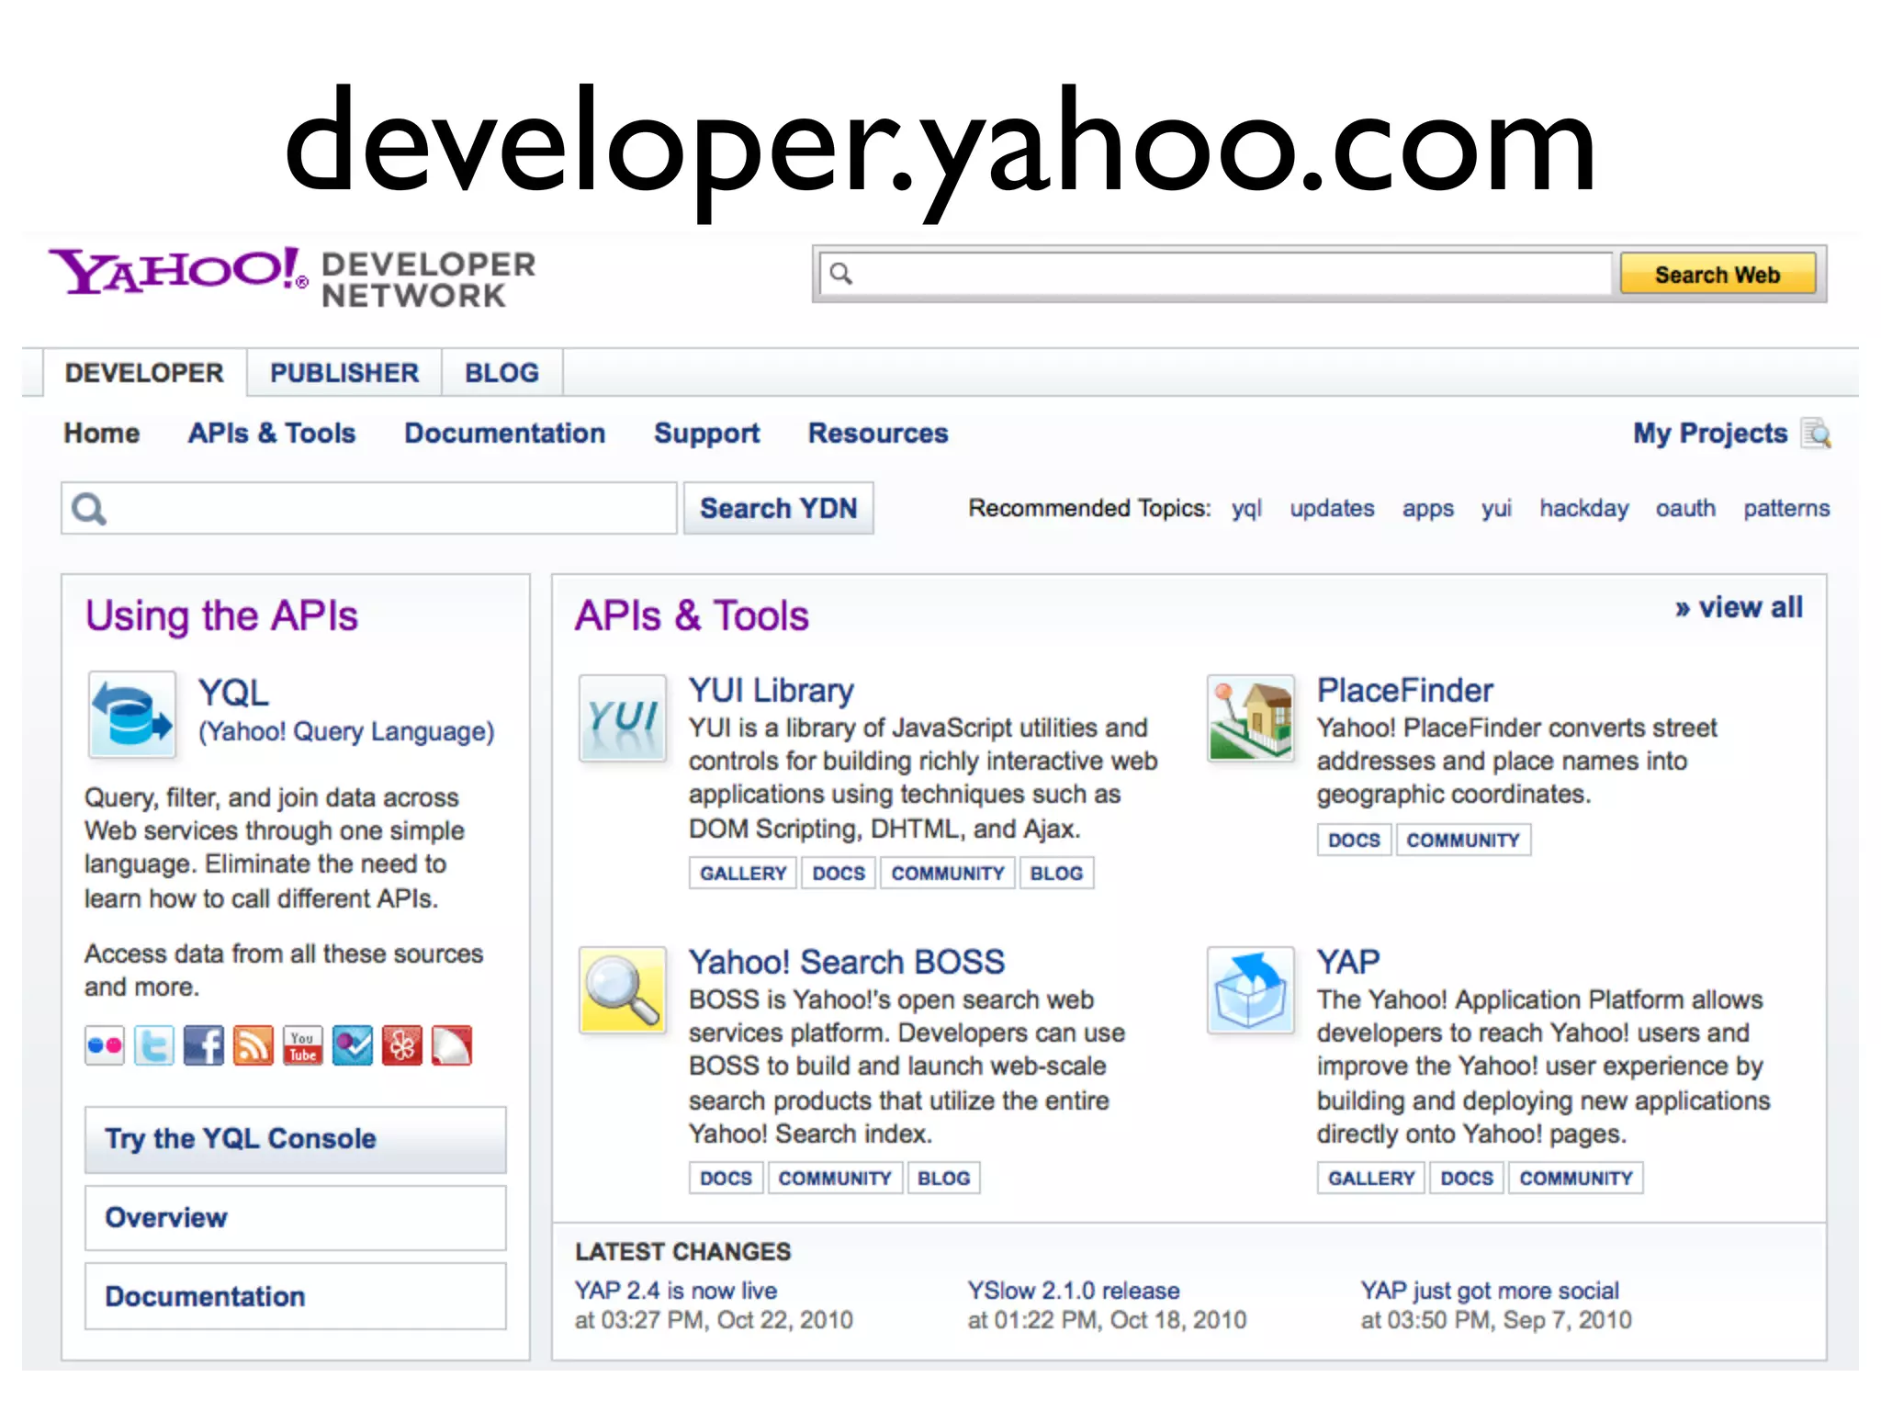The height and width of the screenshot is (1411, 1881).
Task: Focus the web search input field
Action: pos(1215,274)
